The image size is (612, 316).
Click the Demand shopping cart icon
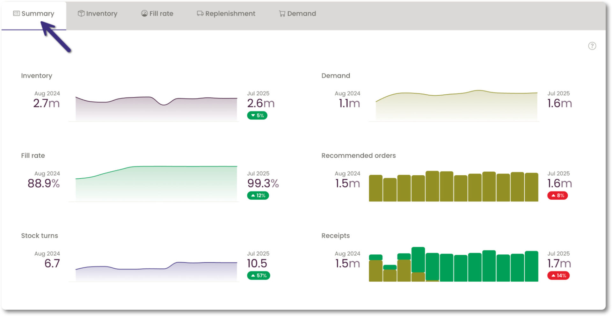click(282, 14)
